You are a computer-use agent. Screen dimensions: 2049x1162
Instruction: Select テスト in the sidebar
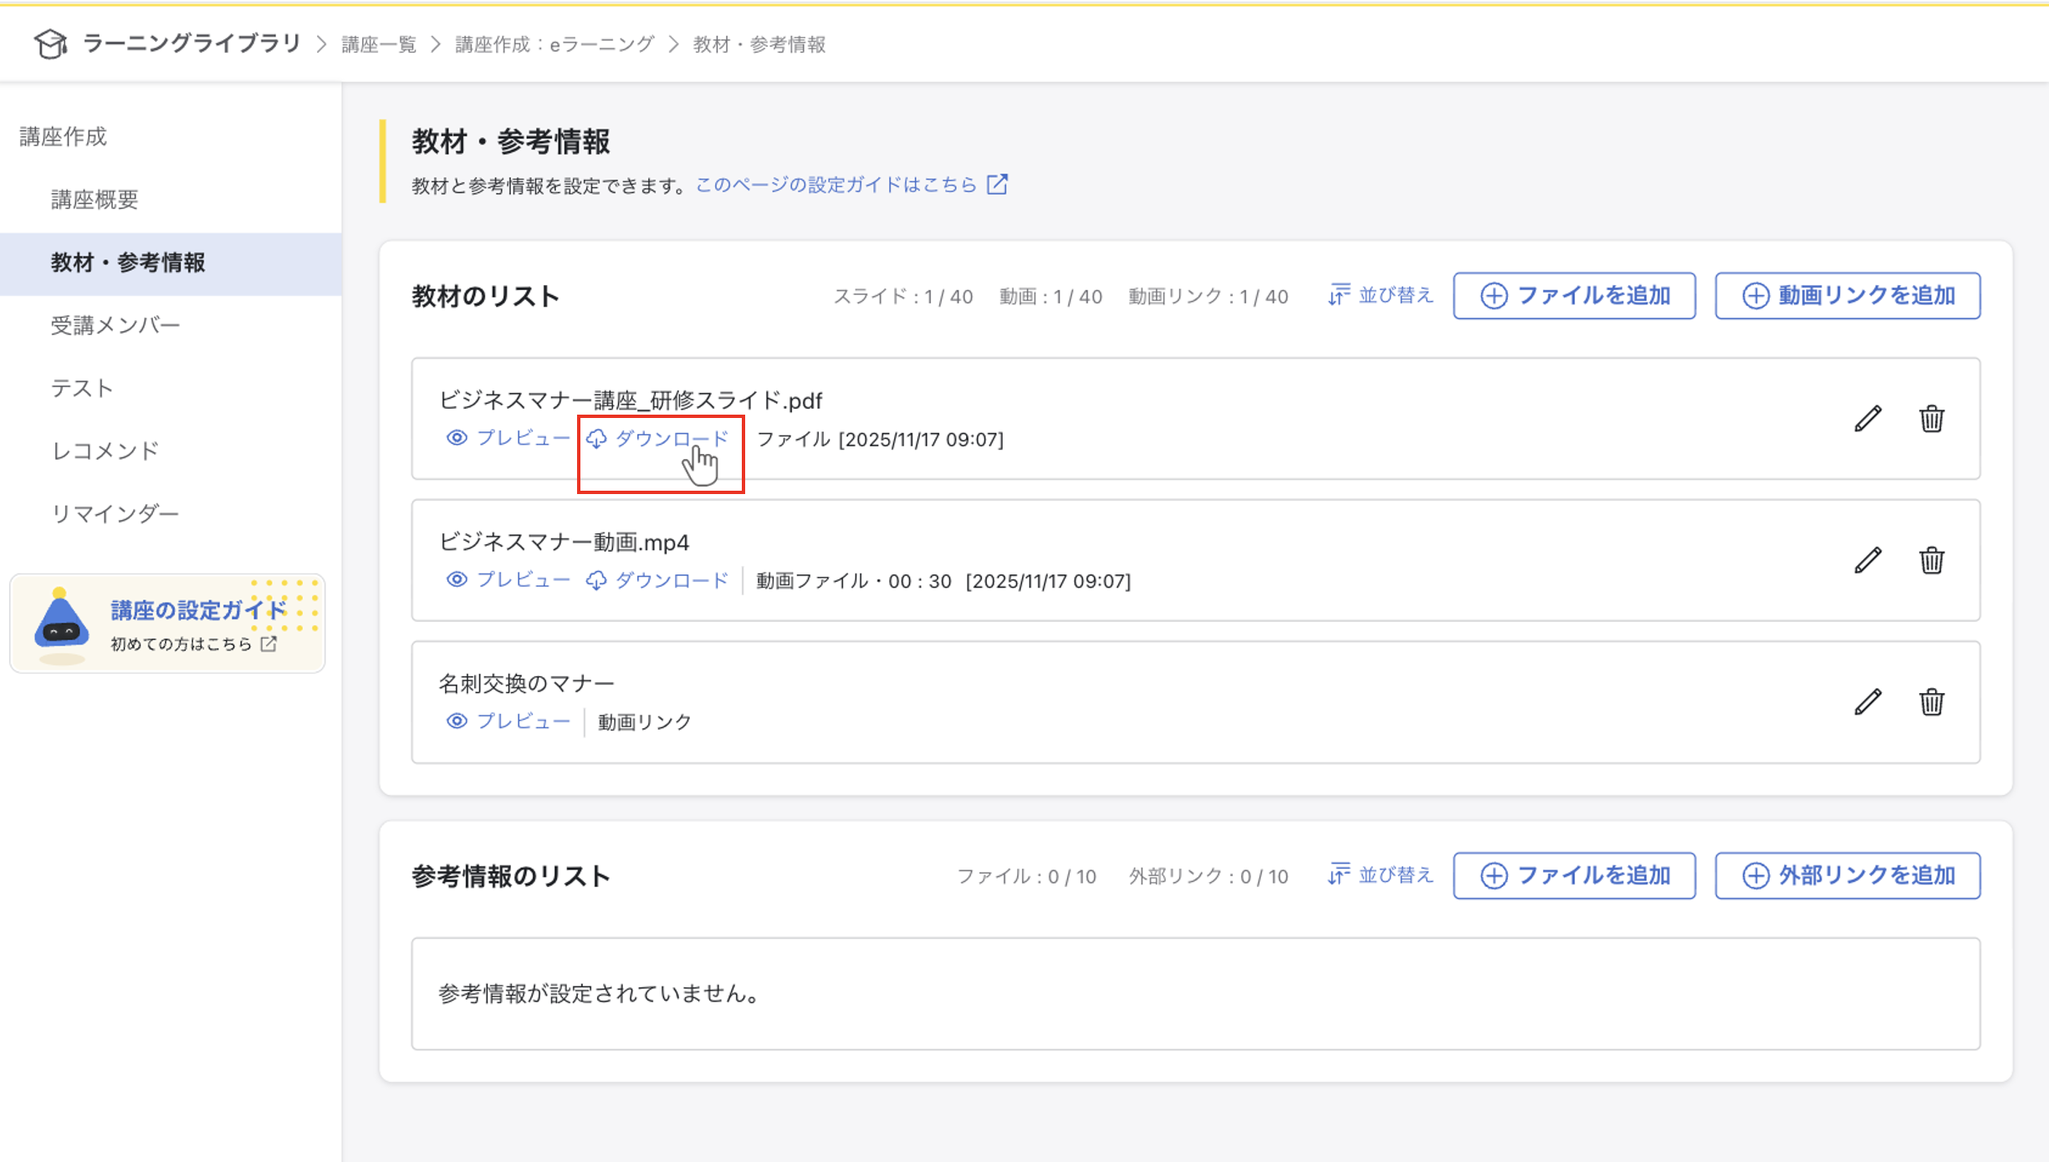click(81, 387)
